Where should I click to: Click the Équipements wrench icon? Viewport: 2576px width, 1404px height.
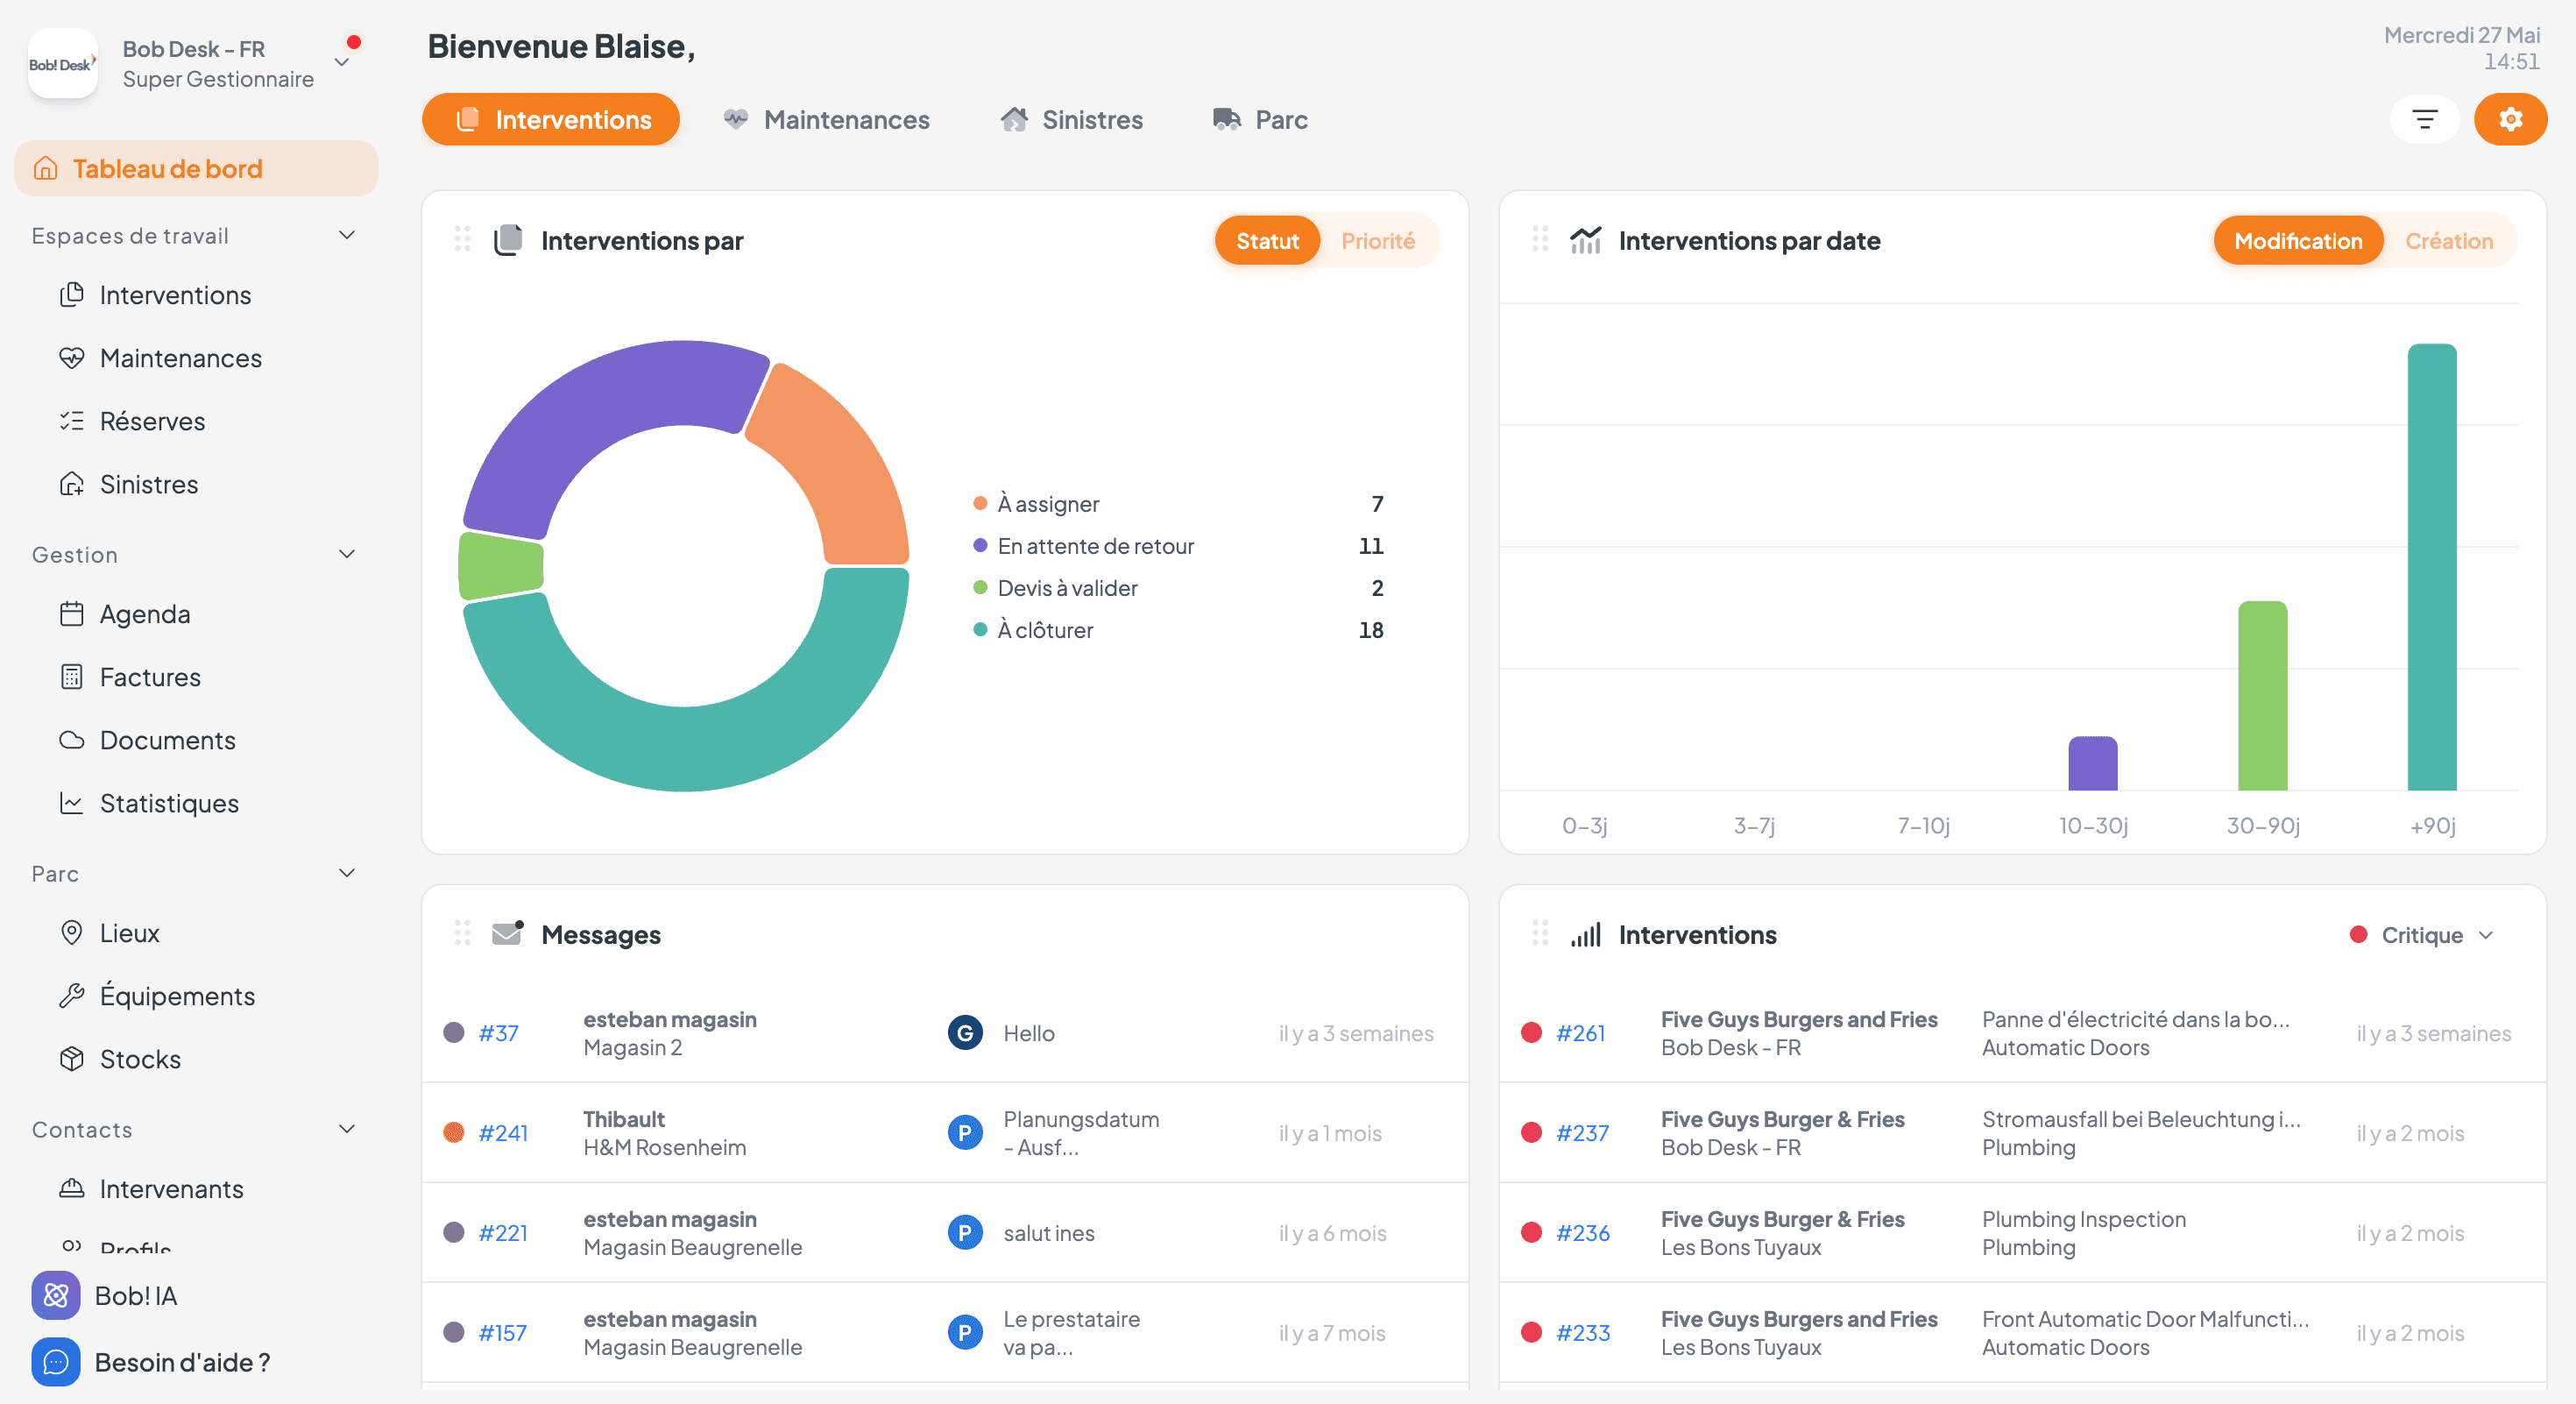(x=72, y=996)
